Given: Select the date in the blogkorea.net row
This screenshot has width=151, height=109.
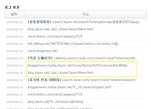Looking at the screenshot, I should 15,51.
